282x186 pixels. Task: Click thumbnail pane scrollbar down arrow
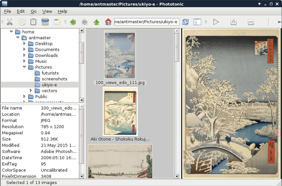pos(177,176)
